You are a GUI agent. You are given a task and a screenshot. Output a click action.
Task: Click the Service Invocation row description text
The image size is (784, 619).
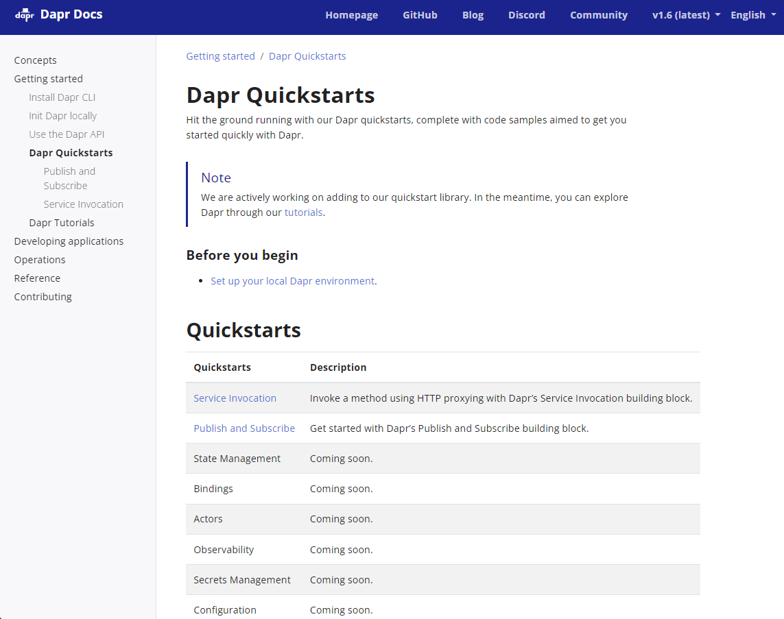[x=501, y=398]
